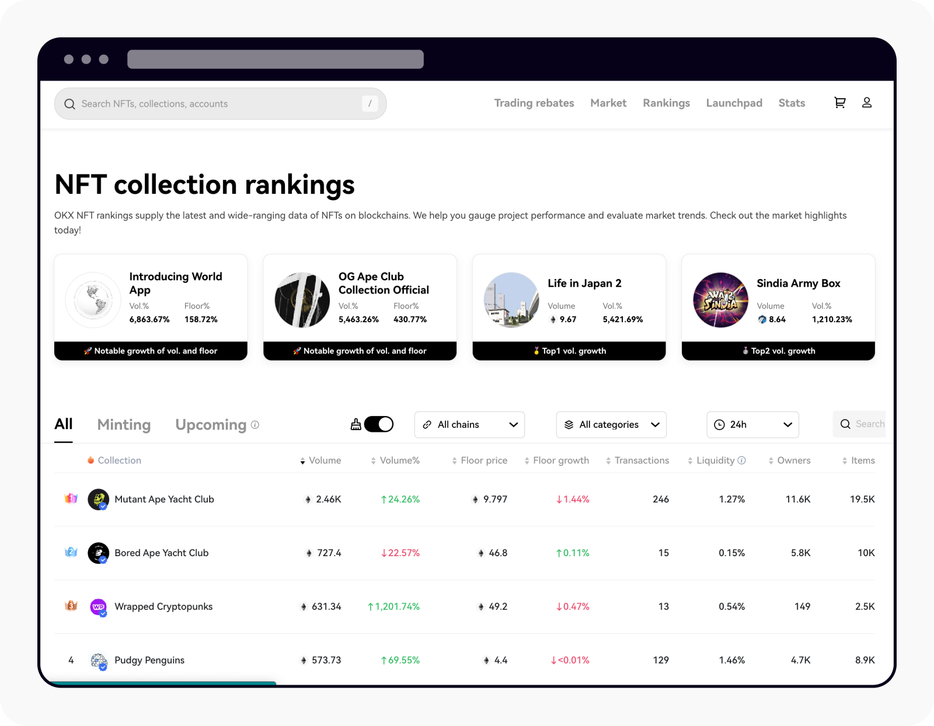Click the Mutant Ape Yacht Club collection thumbnail
Image resolution: width=934 pixels, height=726 pixels.
tap(99, 499)
